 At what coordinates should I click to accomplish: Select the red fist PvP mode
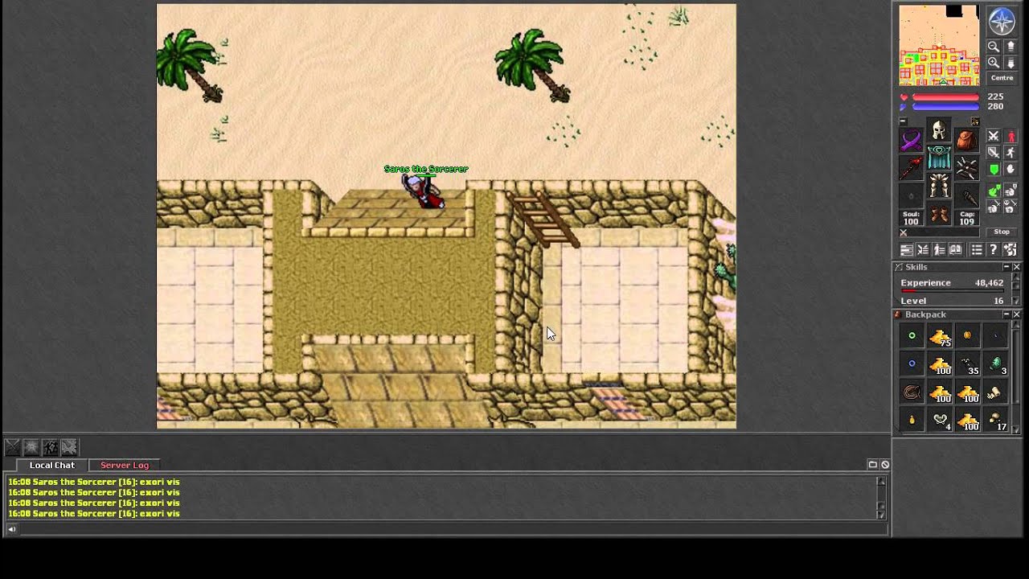[x=1011, y=207]
